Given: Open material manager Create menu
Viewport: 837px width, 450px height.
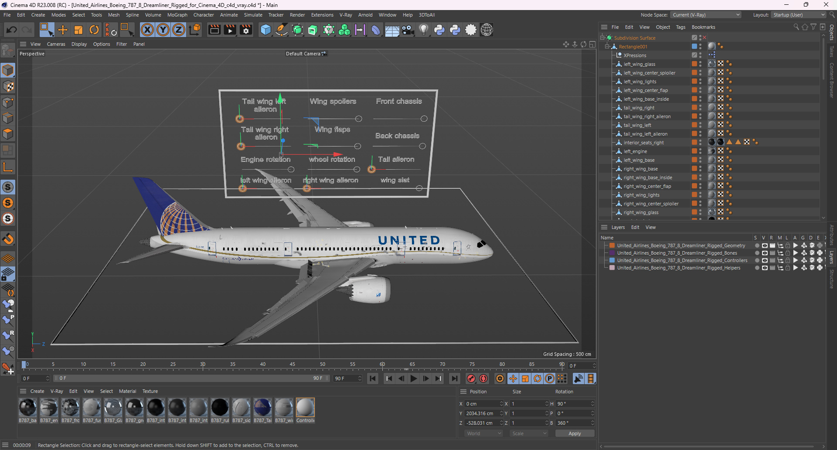Looking at the screenshot, I should [x=37, y=391].
